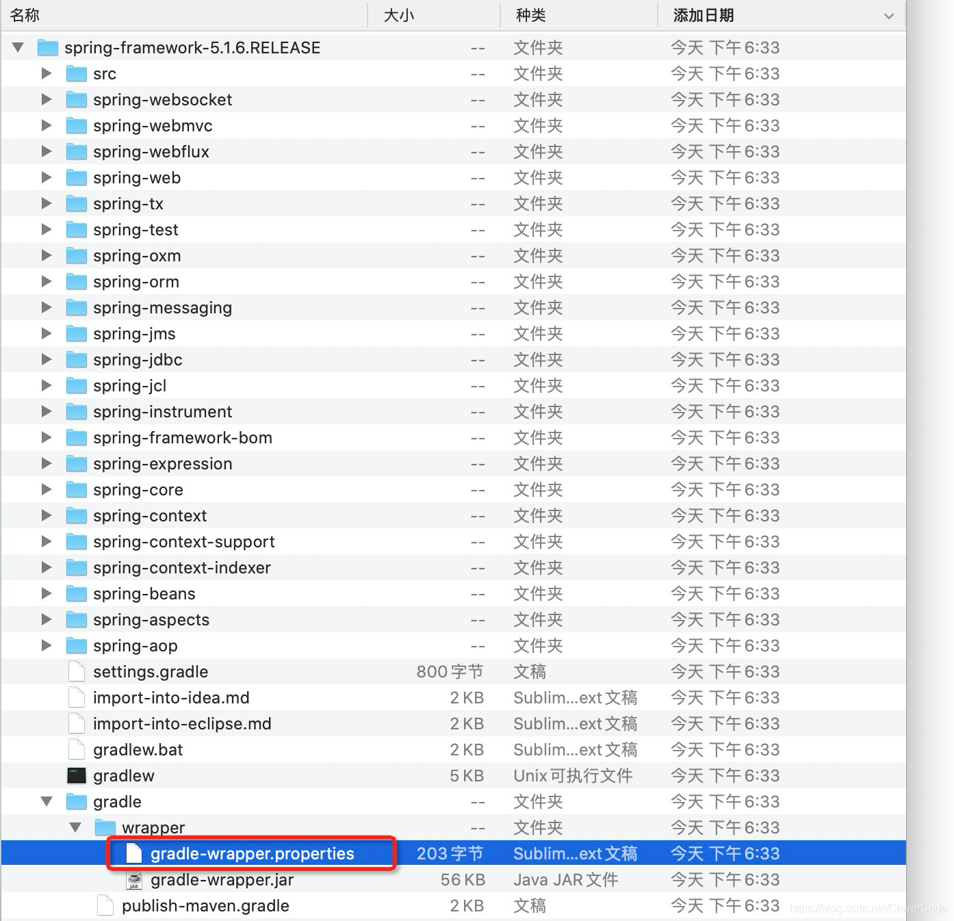The image size is (954, 921).
Task: Select the spring-websocket row name
Action: click(163, 100)
